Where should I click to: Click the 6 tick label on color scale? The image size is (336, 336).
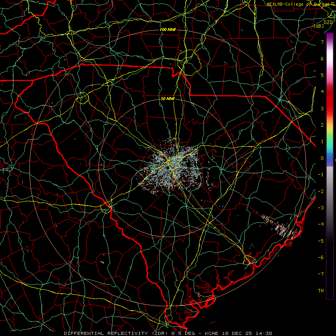click(322, 59)
